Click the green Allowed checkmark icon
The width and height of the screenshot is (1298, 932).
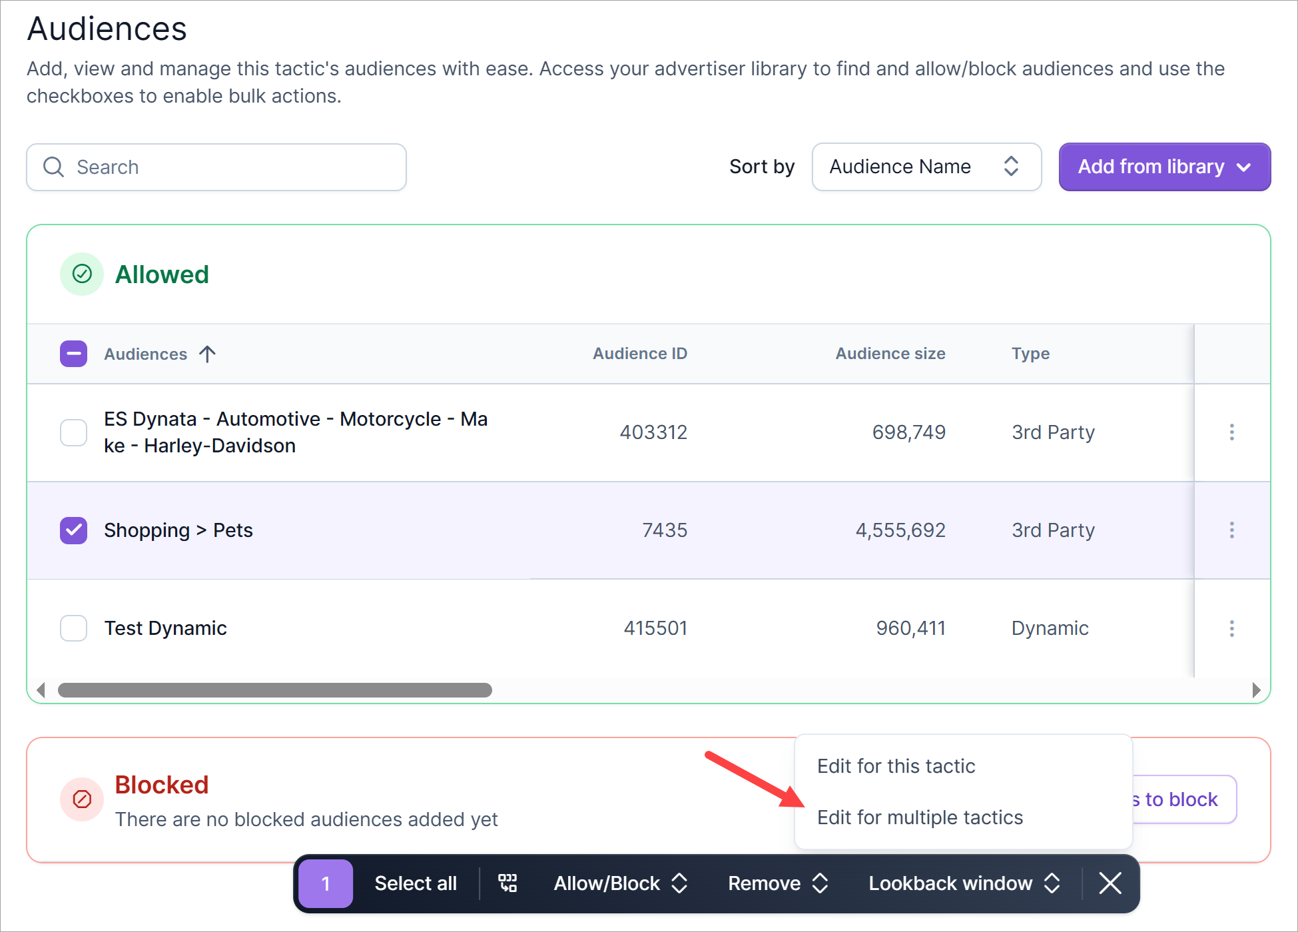tap(82, 274)
